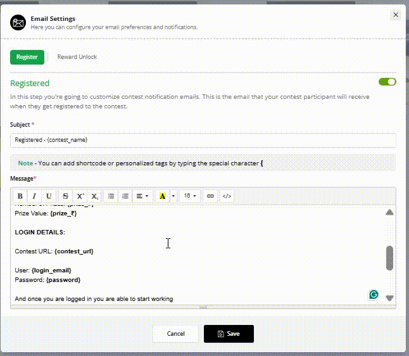Apply underline formatting
409x356 pixels.
click(x=49, y=196)
